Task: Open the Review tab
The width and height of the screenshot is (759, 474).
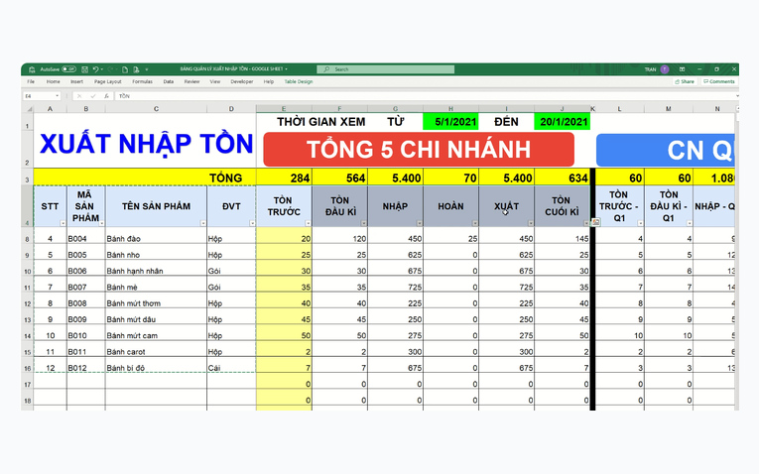Action: coord(191,81)
